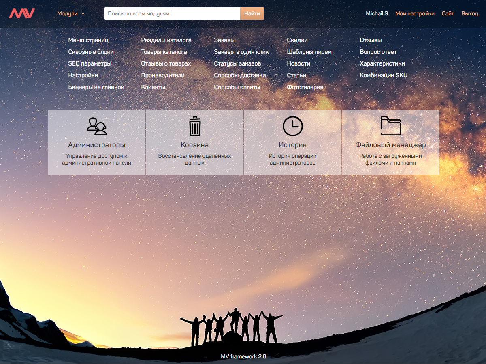Click the search field for all modules
Viewport: 486px width, 364px height.
[x=172, y=13]
